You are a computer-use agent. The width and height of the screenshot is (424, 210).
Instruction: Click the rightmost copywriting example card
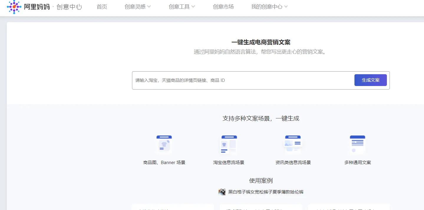coord(349,208)
